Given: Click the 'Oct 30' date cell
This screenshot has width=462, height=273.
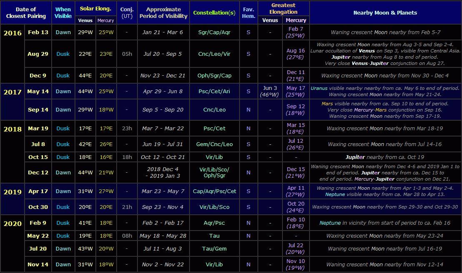Looking at the screenshot, I should tap(38, 207).
